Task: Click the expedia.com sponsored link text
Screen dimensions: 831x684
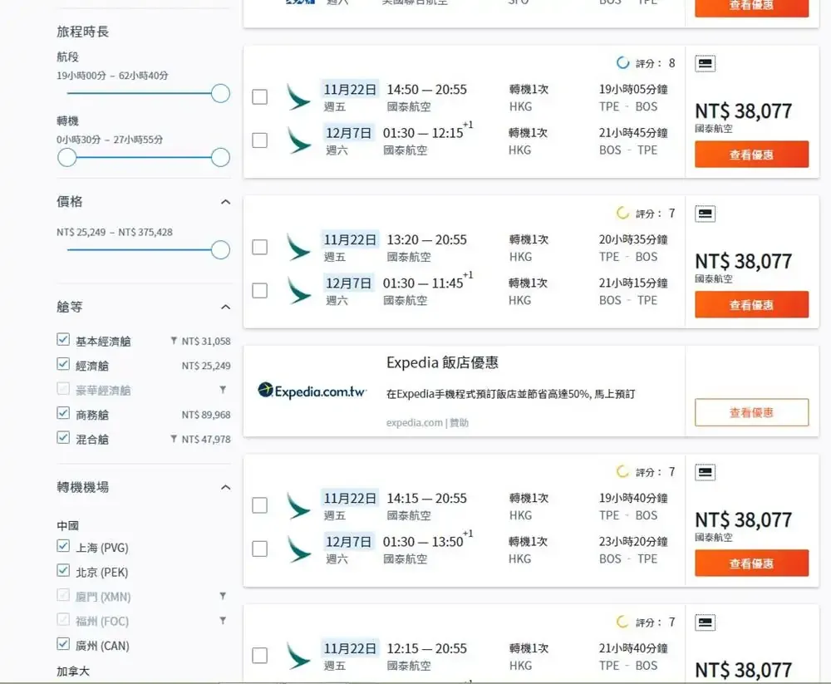Action: point(415,423)
